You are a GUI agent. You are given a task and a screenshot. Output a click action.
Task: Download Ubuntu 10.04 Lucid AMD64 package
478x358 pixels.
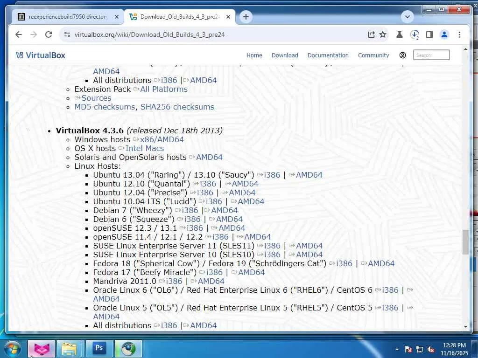pos(251,201)
